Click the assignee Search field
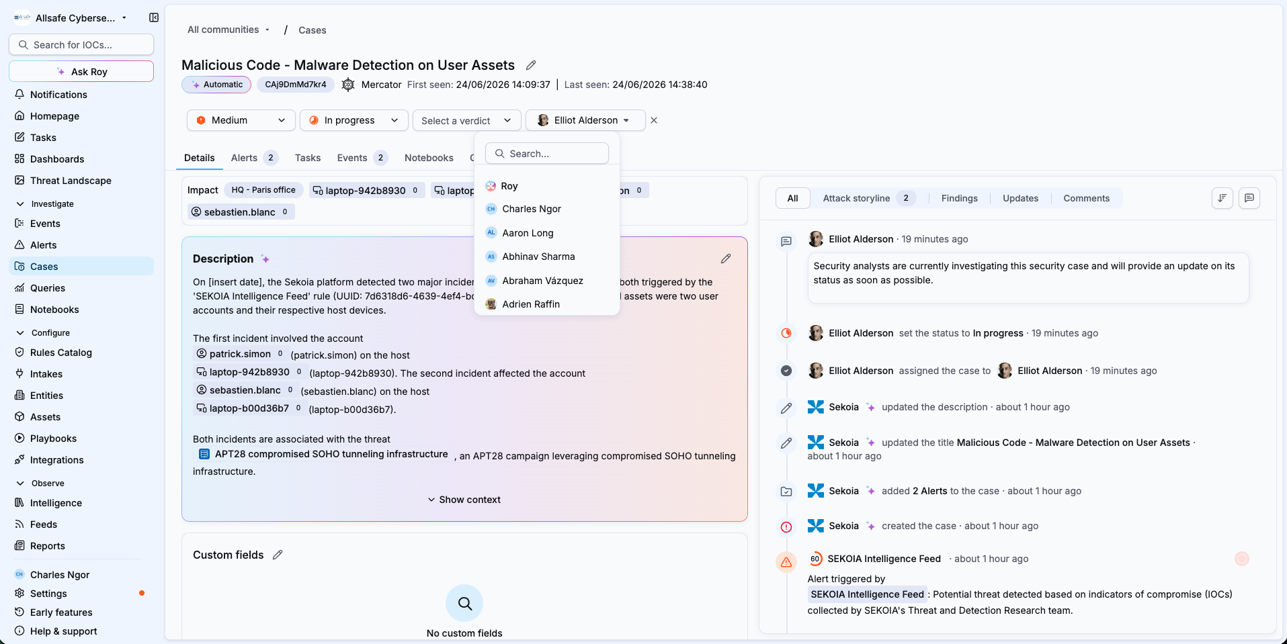Image resolution: width=1287 pixels, height=644 pixels. (x=547, y=153)
